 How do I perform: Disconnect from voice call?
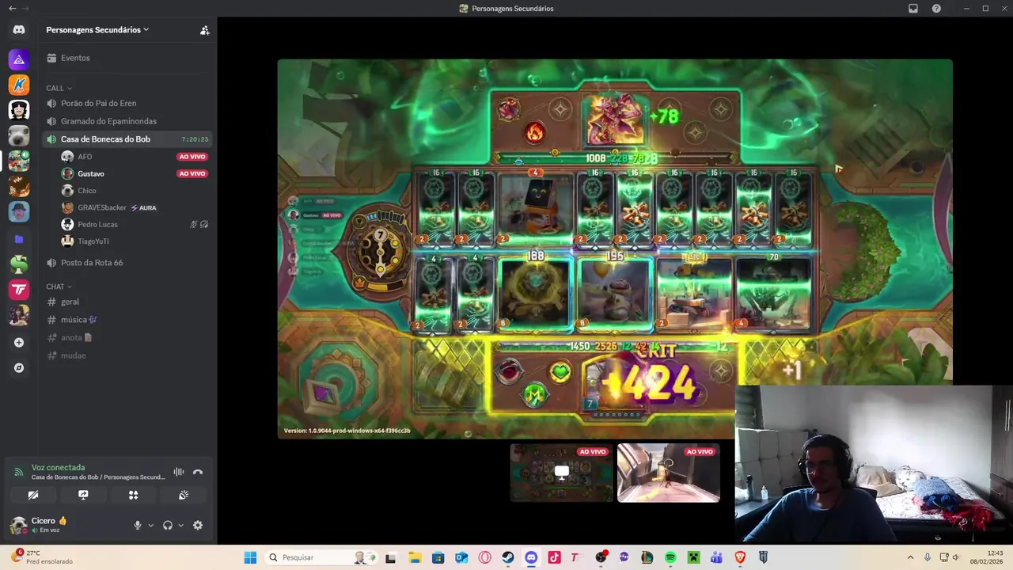click(198, 472)
